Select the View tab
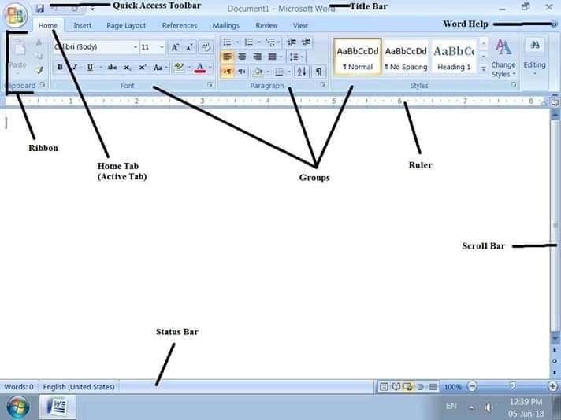561x420 pixels. [x=300, y=25]
